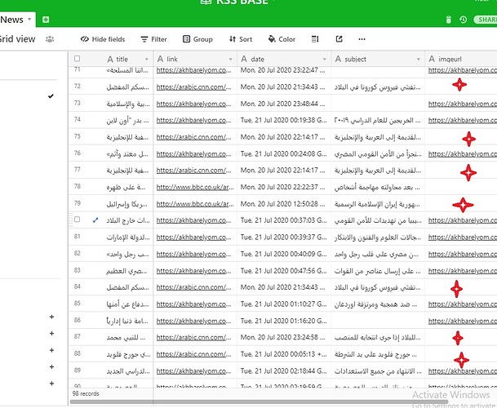
Task: Click Hide fields button
Action: (103, 39)
